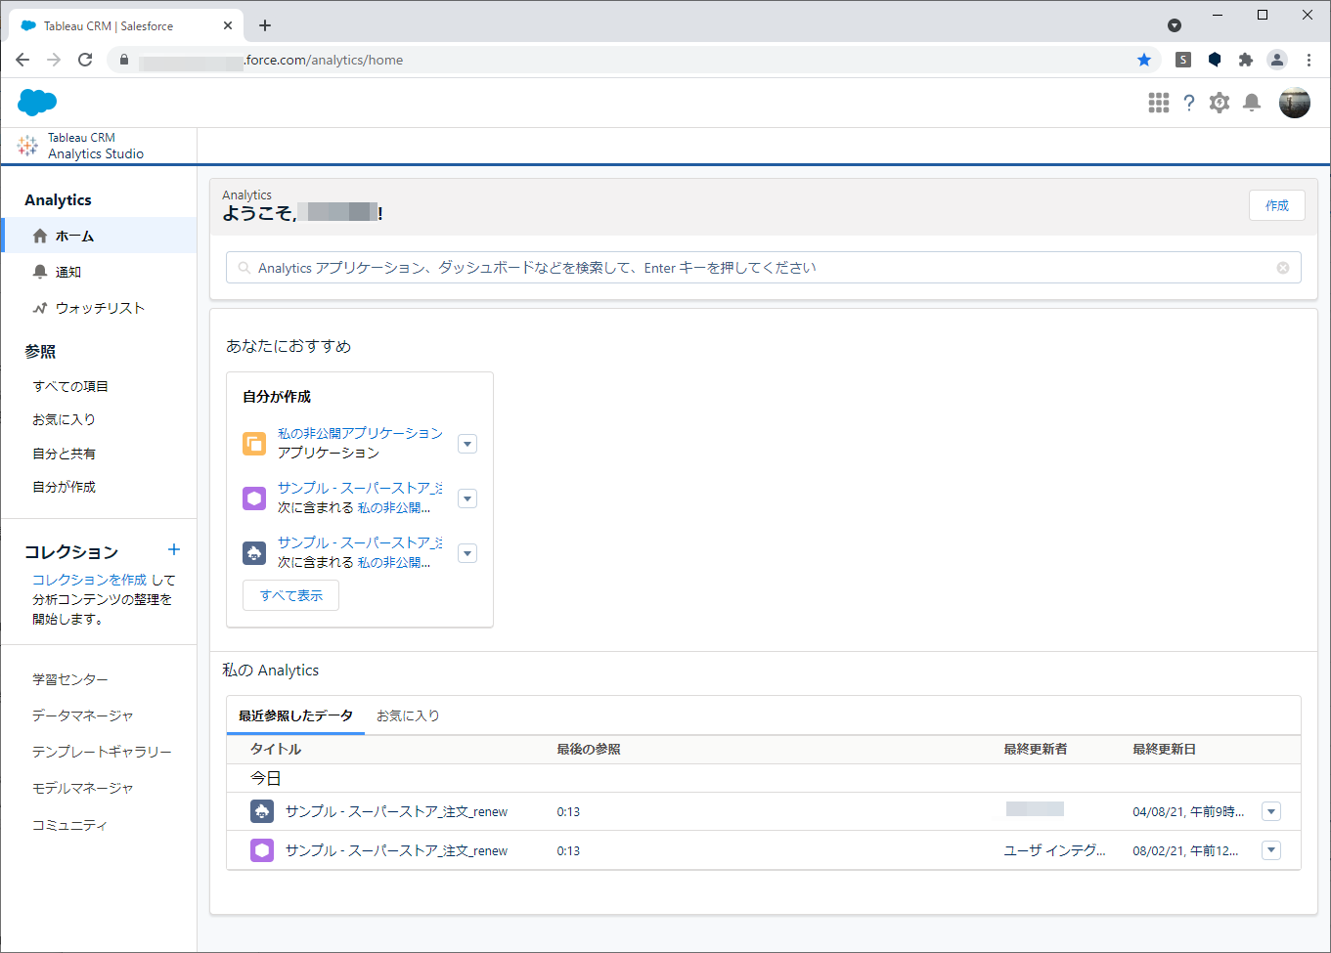Click the ユーザ インテグ... updater cell
The height and width of the screenshot is (953, 1331).
[x=1055, y=850]
